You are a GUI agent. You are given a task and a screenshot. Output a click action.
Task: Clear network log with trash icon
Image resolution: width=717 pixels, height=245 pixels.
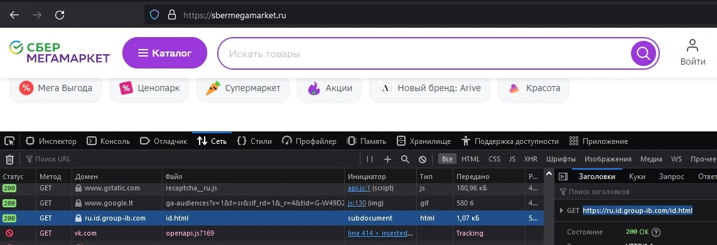coord(9,160)
